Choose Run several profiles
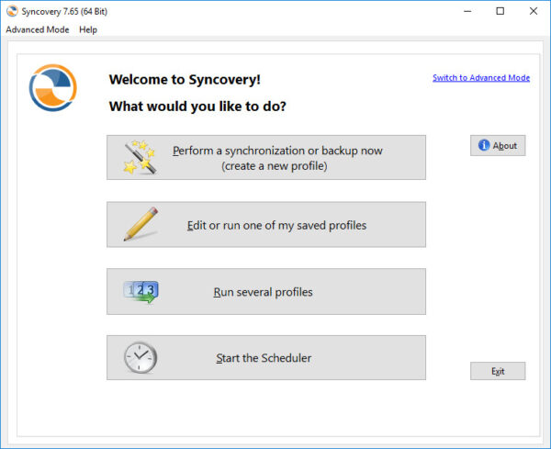Viewport: 551px width, 449px height. click(x=266, y=292)
